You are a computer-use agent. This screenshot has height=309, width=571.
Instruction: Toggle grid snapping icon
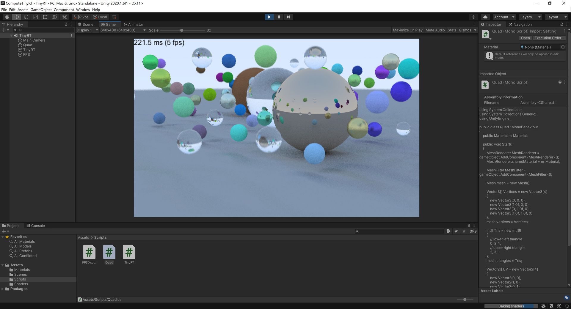point(114,17)
